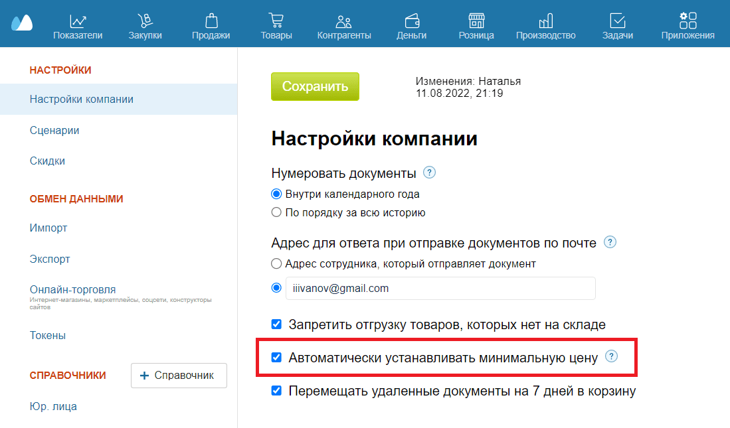Click the Сохранить button

(315, 86)
